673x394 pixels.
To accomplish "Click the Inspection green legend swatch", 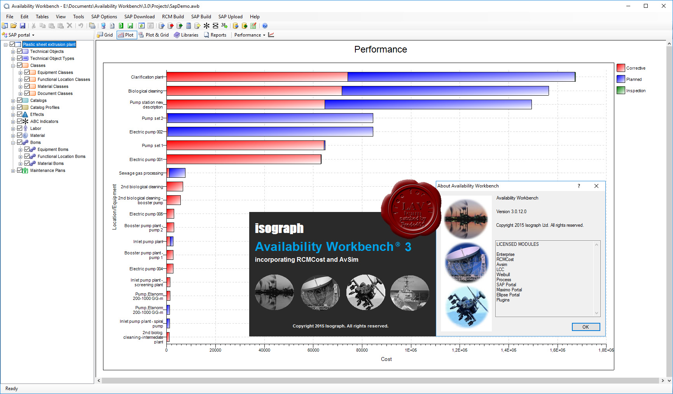I will pyautogui.click(x=621, y=90).
